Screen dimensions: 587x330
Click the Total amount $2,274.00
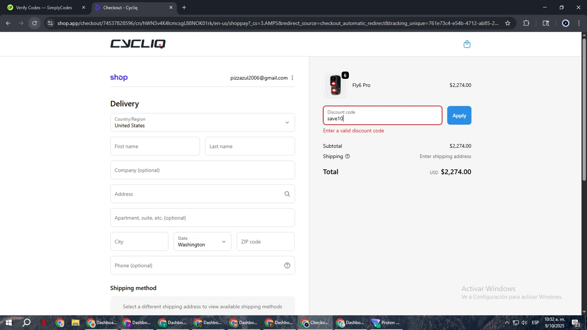pyautogui.click(x=456, y=172)
